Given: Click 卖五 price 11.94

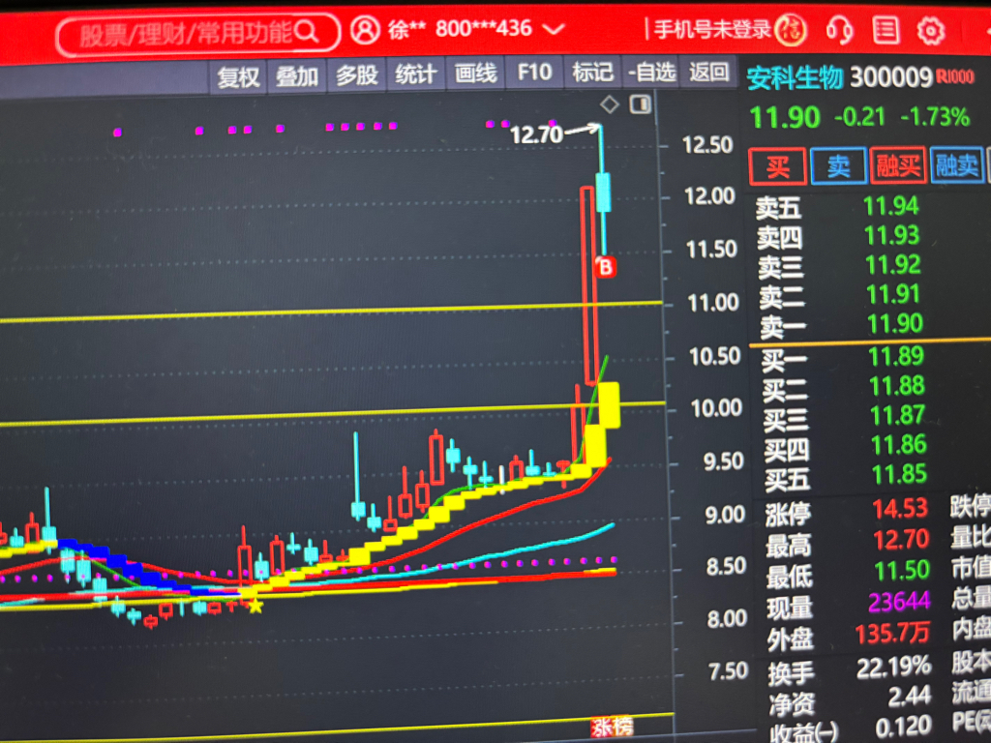Looking at the screenshot, I should (x=891, y=206).
